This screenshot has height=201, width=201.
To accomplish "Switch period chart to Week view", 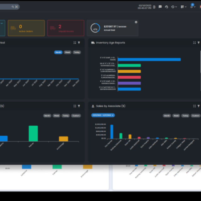I will 68,52.
